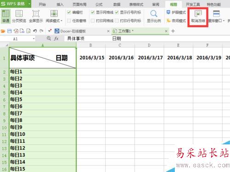230x172 pixels.
Task: Open the 插入 ribbon tab
Action: pos(60,5)
